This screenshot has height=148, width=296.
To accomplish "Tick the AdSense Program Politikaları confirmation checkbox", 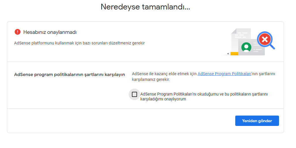I will (x=134, y=94).
